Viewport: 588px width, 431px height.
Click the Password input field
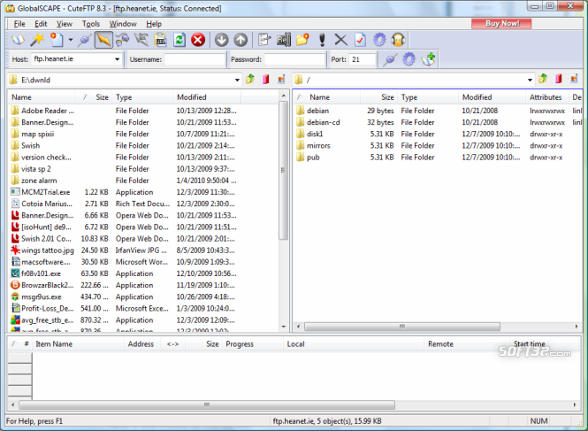point(294,59)
